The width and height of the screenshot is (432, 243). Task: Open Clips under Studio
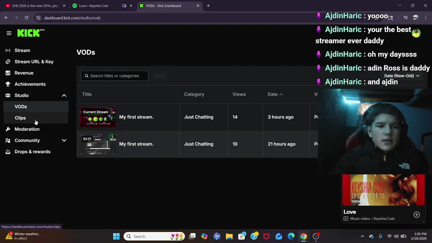(x=36, y=118)
